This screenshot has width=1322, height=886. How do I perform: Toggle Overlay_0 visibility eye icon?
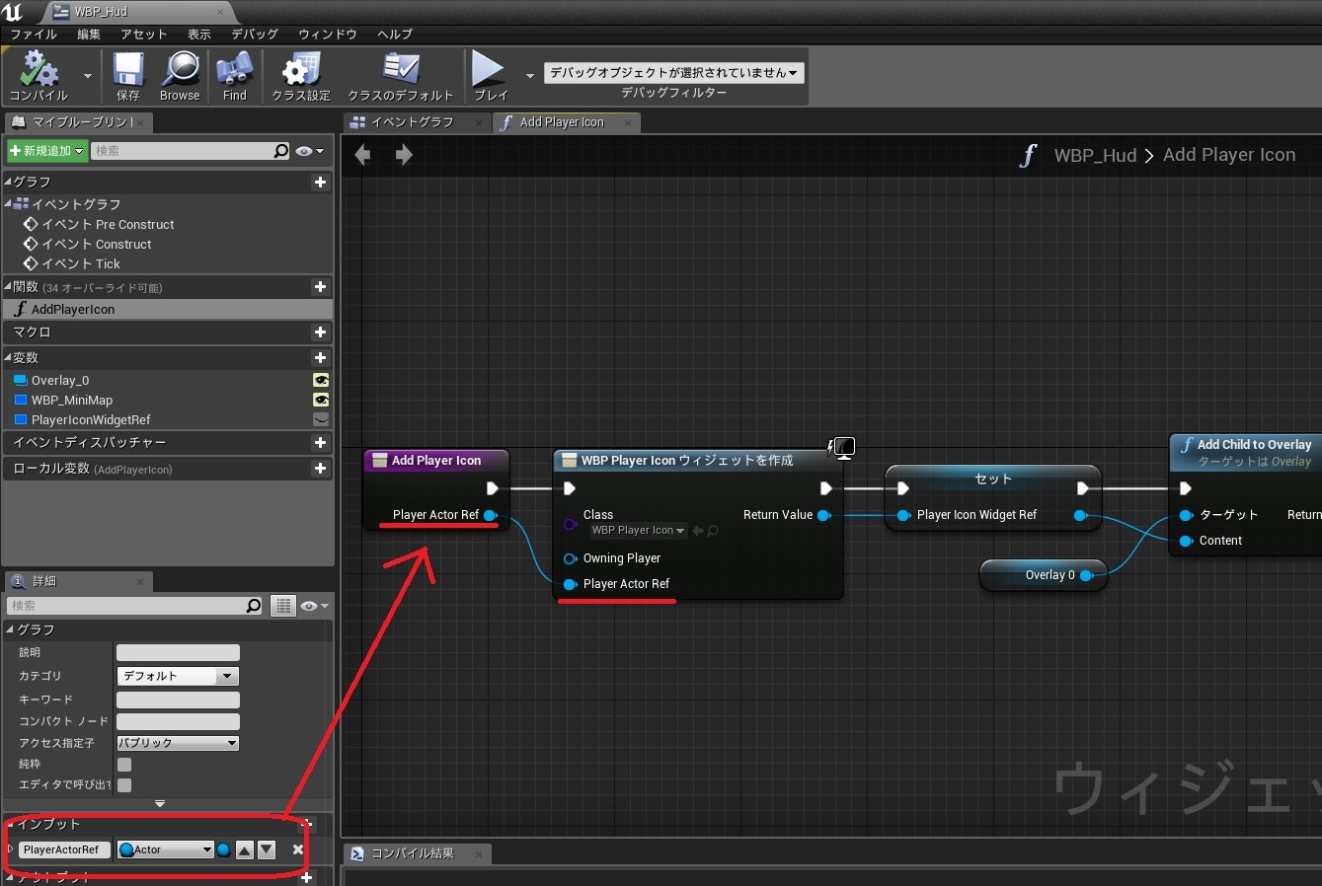tap(321, 381)
